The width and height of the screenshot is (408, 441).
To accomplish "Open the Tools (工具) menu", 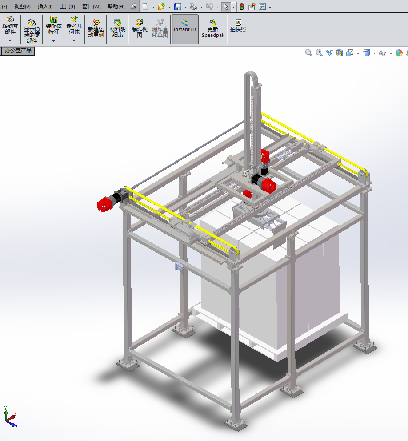I will 67,7.
